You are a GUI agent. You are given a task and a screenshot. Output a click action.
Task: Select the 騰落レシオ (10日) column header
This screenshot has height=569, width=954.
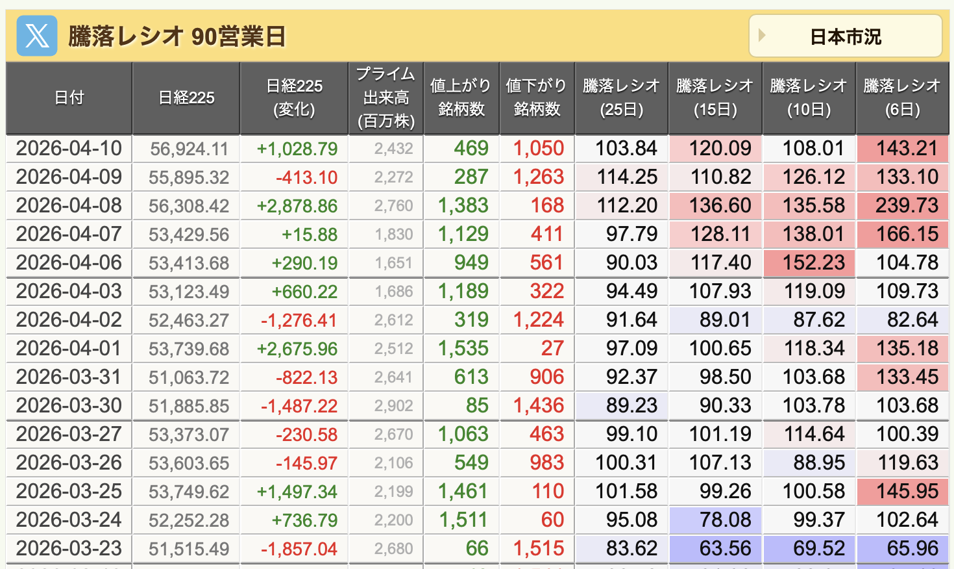[x=809, y=98]
